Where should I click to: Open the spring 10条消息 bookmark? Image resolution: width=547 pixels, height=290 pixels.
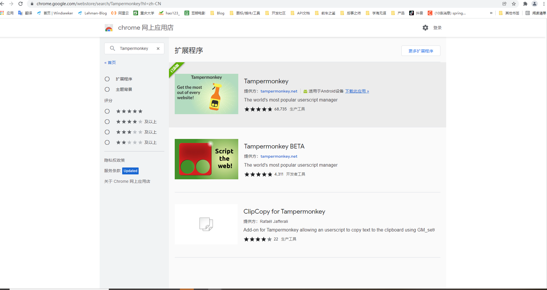(x=447, y=13)
